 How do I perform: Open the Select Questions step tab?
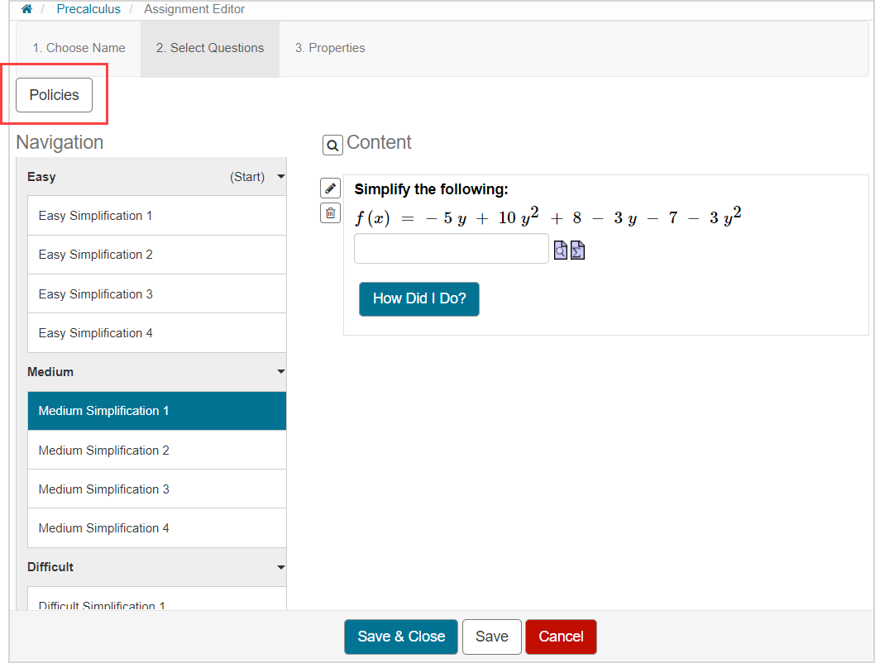point(210,48)
